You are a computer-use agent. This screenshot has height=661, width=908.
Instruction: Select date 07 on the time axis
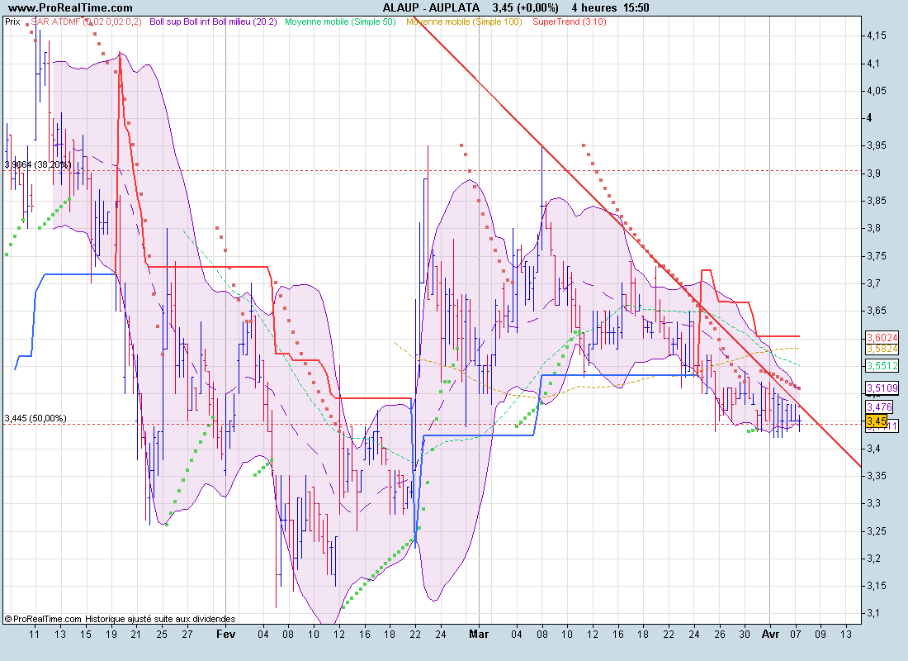pos(796,635)
